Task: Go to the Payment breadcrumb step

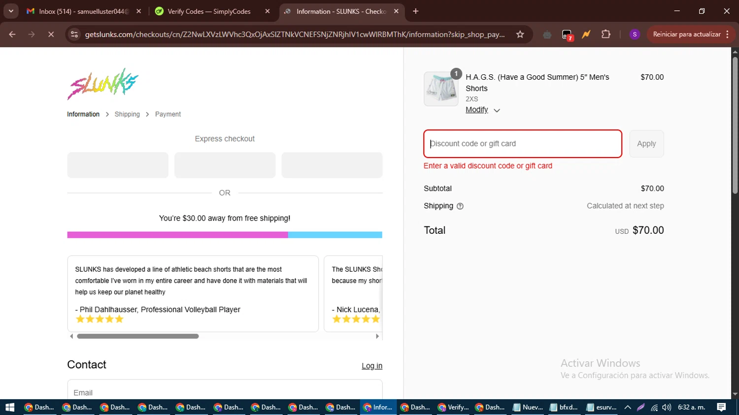Action: click(x=168, y=114)
